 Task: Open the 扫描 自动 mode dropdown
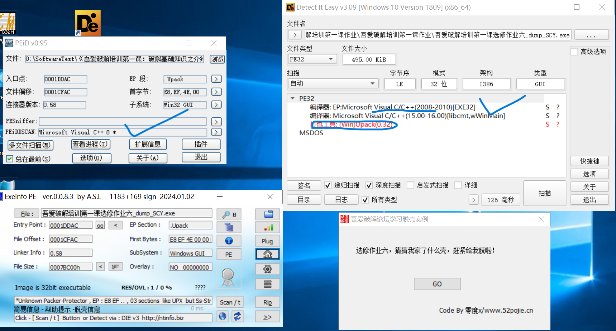(x=333, y=84)
